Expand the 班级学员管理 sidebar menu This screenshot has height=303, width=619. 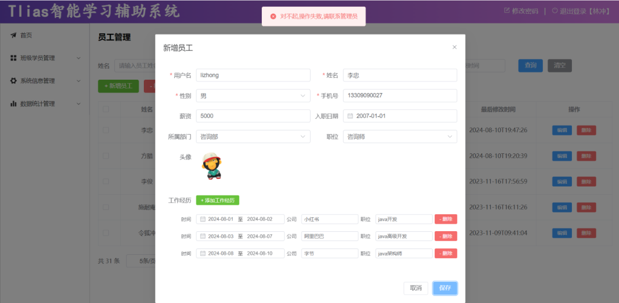pos(79,59)
